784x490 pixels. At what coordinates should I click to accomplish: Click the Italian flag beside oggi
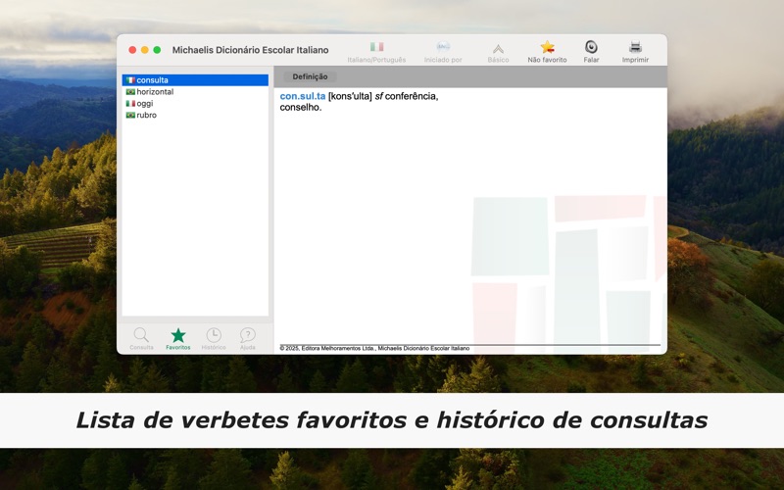130,103
